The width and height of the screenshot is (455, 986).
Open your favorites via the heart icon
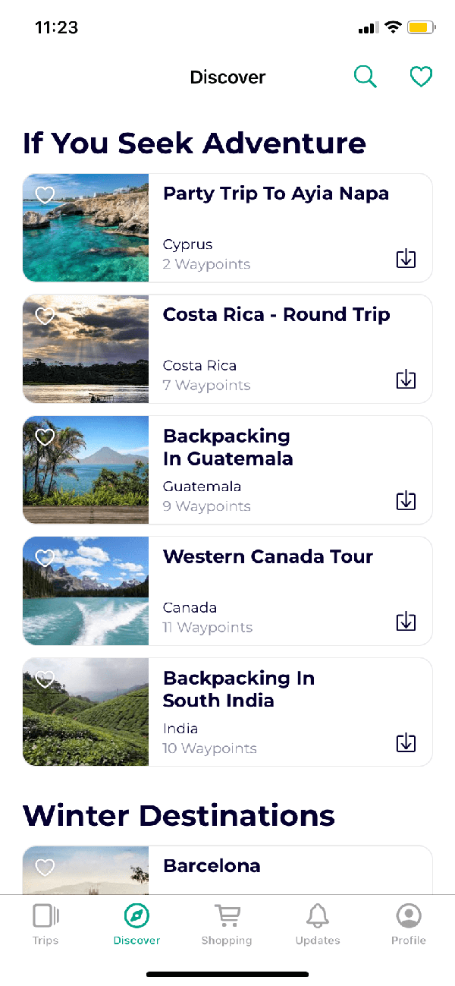pyautogui.click(x=421, y=77)
